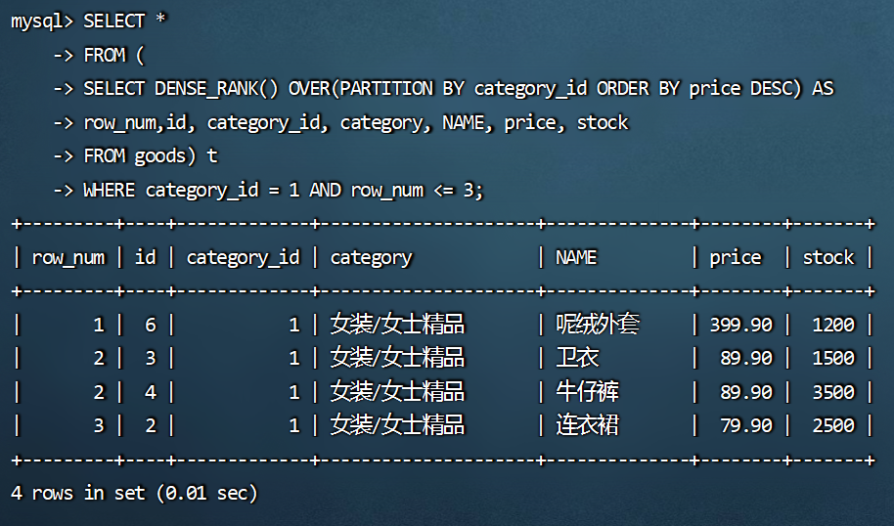Screen dimensions: 894x526
Task: Click the "4 rows in set" result line
Action: pyautogui.click(x=134, y=494)
